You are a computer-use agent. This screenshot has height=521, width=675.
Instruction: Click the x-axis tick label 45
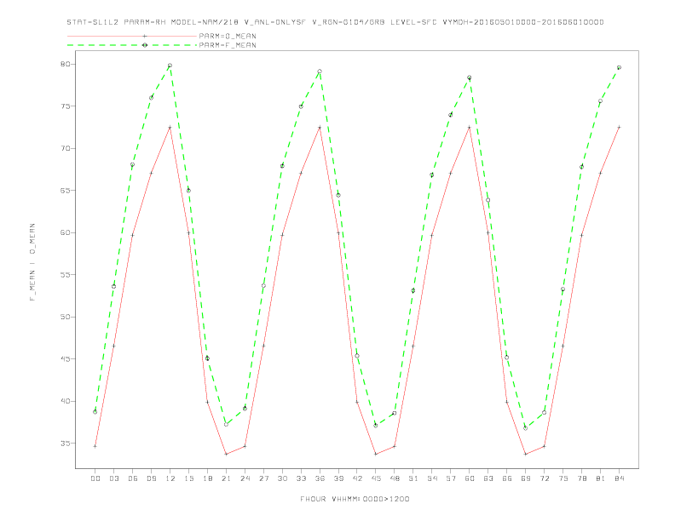[376, 478]
